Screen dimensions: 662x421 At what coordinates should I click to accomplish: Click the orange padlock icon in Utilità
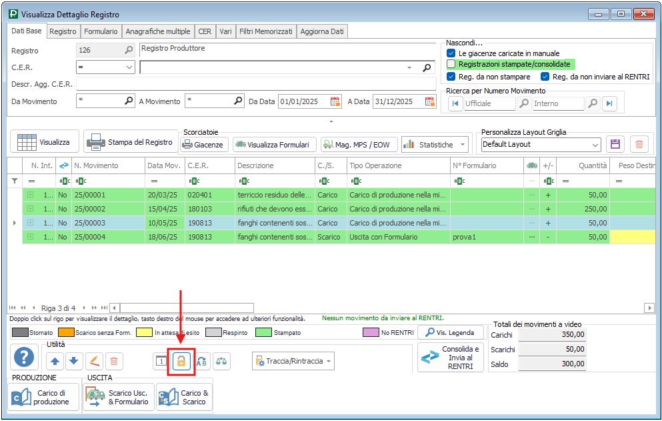[x=181, y=361]
